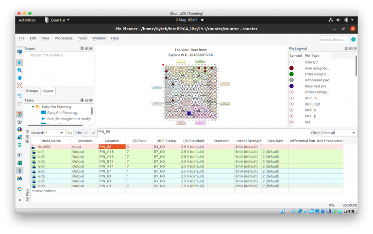
Task: Choose the hand pan tool
Action: pyautogui.click(x=19, y=78)
